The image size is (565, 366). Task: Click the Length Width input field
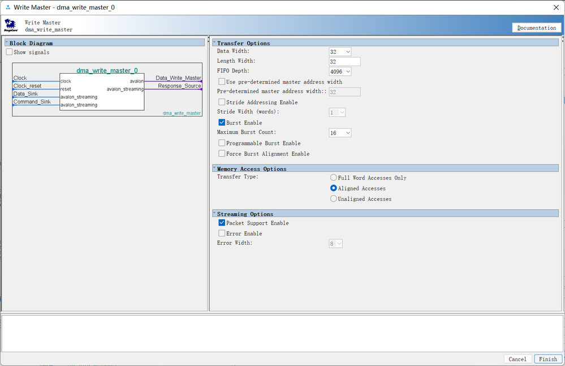point(344,62)
